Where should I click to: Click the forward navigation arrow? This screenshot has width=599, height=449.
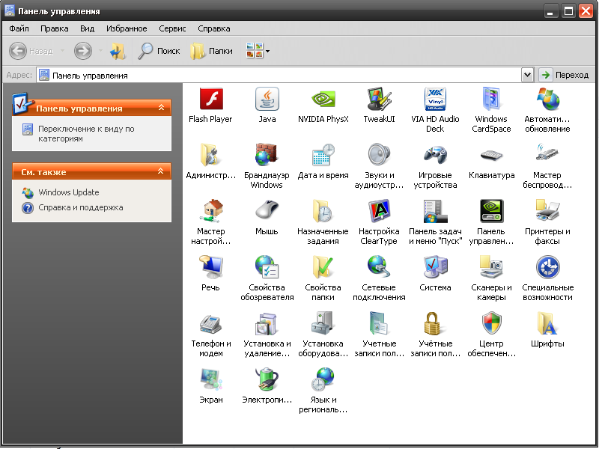tap(83, 51)
